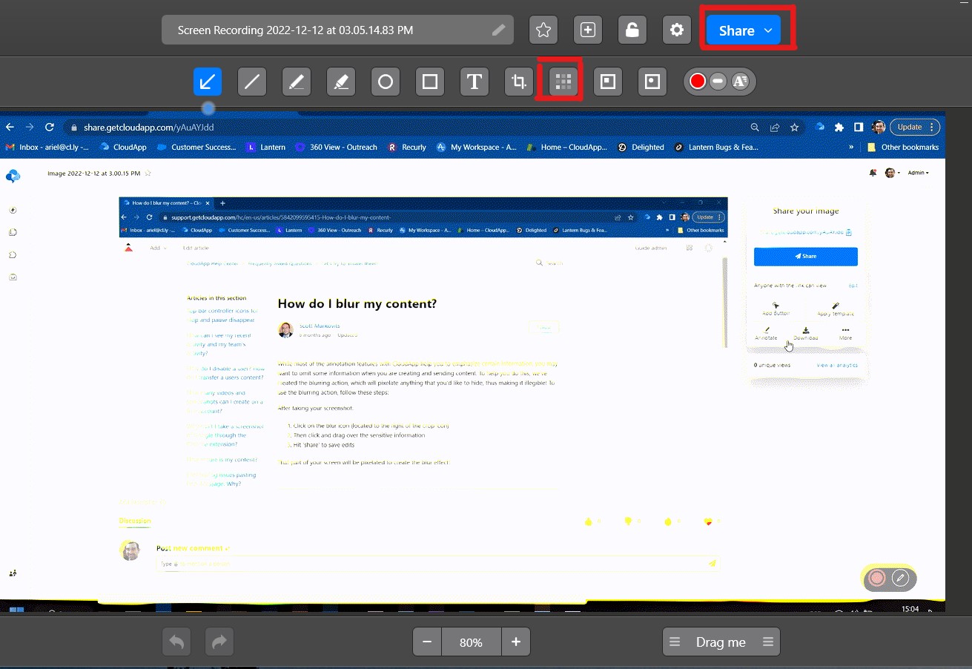Screen dimensions: 972x669
Task: Select the Crop tool
Action: [x=519, y=82]
